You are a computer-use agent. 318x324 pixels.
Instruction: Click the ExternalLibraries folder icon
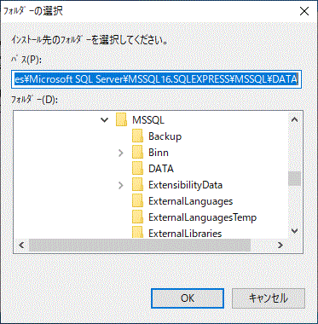click(137, 233)
